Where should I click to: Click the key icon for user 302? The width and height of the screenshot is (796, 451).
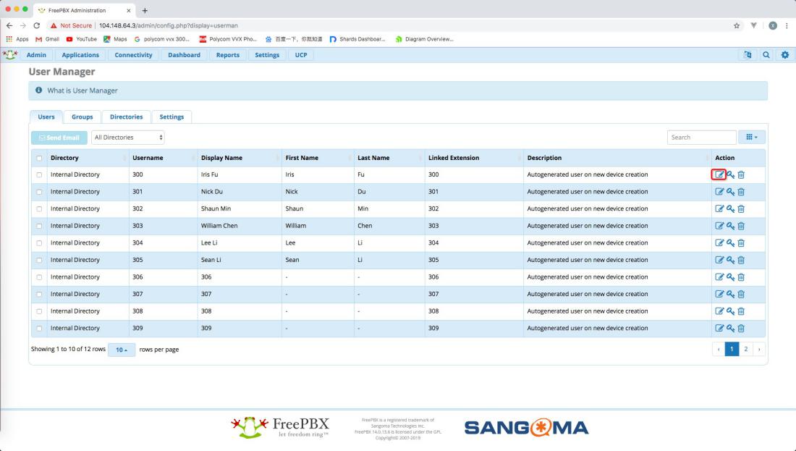[730, 208]
